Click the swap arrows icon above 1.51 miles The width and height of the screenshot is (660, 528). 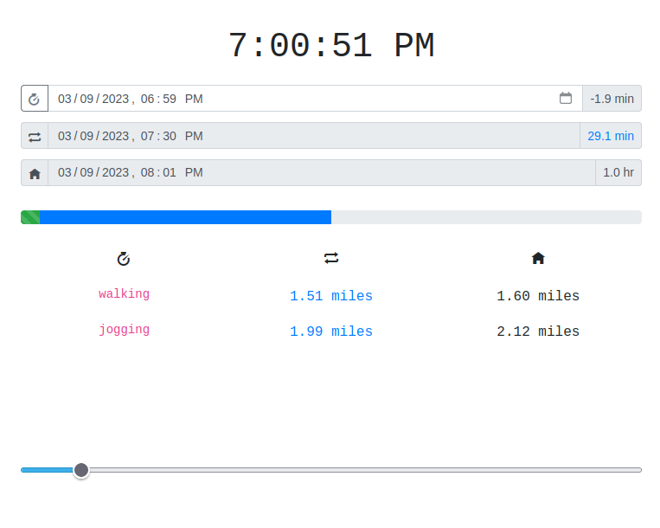[331, 258]
